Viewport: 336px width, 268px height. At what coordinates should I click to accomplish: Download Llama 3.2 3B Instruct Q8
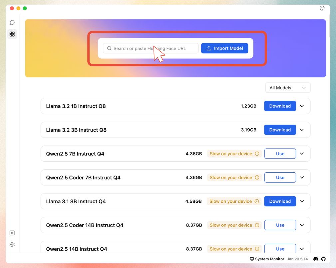point(280,130)
